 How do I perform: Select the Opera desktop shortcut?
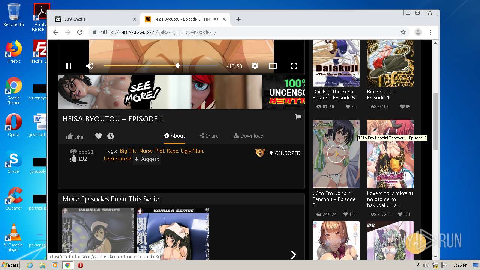tap(13, 126)
